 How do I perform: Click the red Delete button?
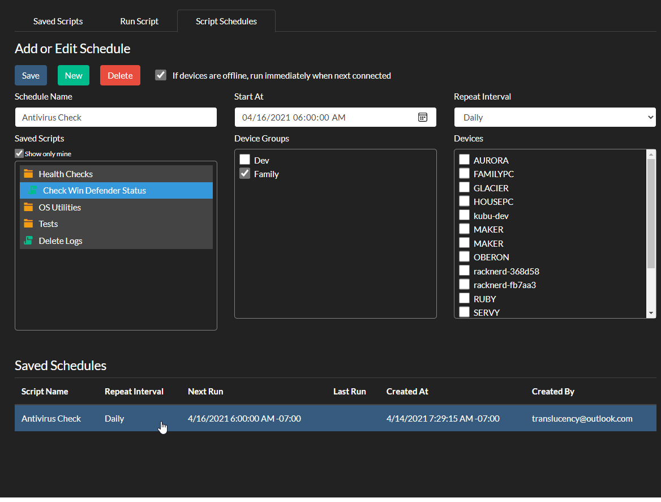coord(120,75)
